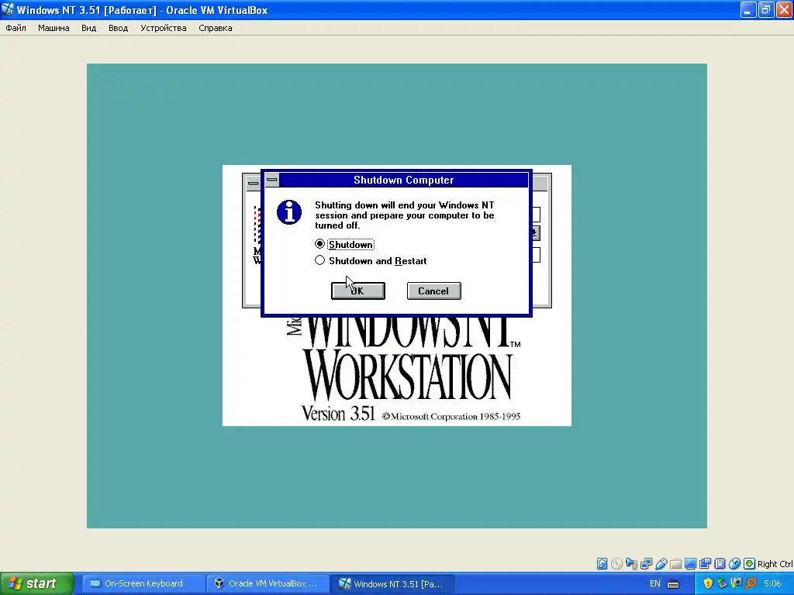The image size is (794, 595).
Task: Open the Машина menu
Action: (x=54, y=28)
